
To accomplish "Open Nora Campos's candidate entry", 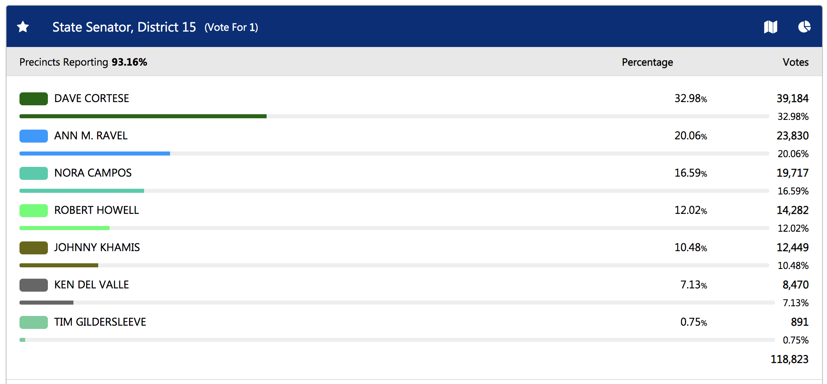I will [x=93, y=173].
